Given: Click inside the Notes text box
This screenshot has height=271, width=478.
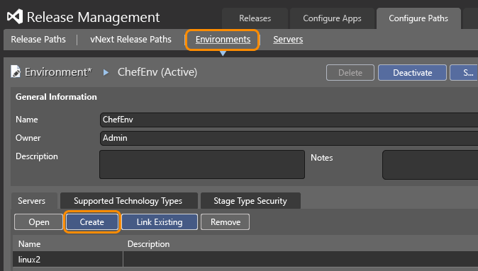Looking at the screenshot, I should 430,165.
